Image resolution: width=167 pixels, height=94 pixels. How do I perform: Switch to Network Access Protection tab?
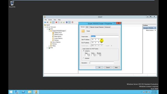97,27
